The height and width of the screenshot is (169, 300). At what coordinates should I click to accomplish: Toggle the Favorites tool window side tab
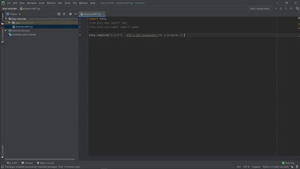[2, 151]
